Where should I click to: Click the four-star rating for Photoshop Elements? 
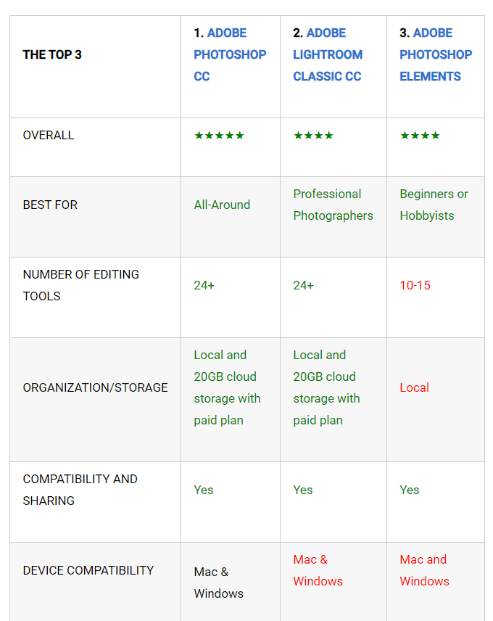[x=420, y=136]
